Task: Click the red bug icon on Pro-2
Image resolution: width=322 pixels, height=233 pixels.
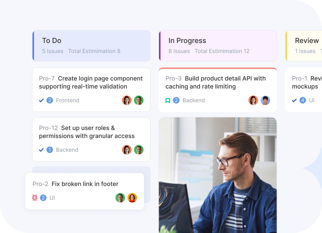Action: (35, 198)
